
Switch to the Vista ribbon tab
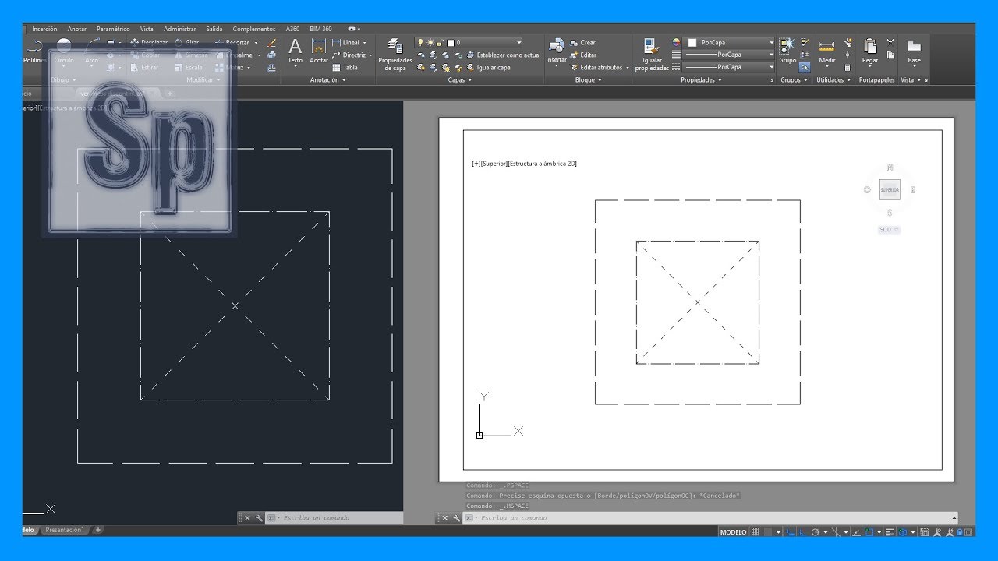point(147,29)
